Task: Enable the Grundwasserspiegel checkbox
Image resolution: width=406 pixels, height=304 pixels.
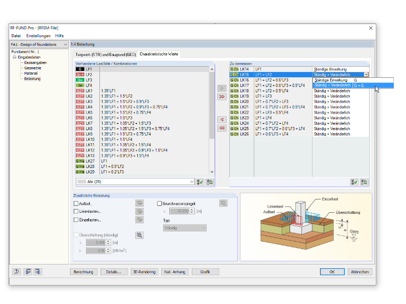Action: click(x=160, y=203)
